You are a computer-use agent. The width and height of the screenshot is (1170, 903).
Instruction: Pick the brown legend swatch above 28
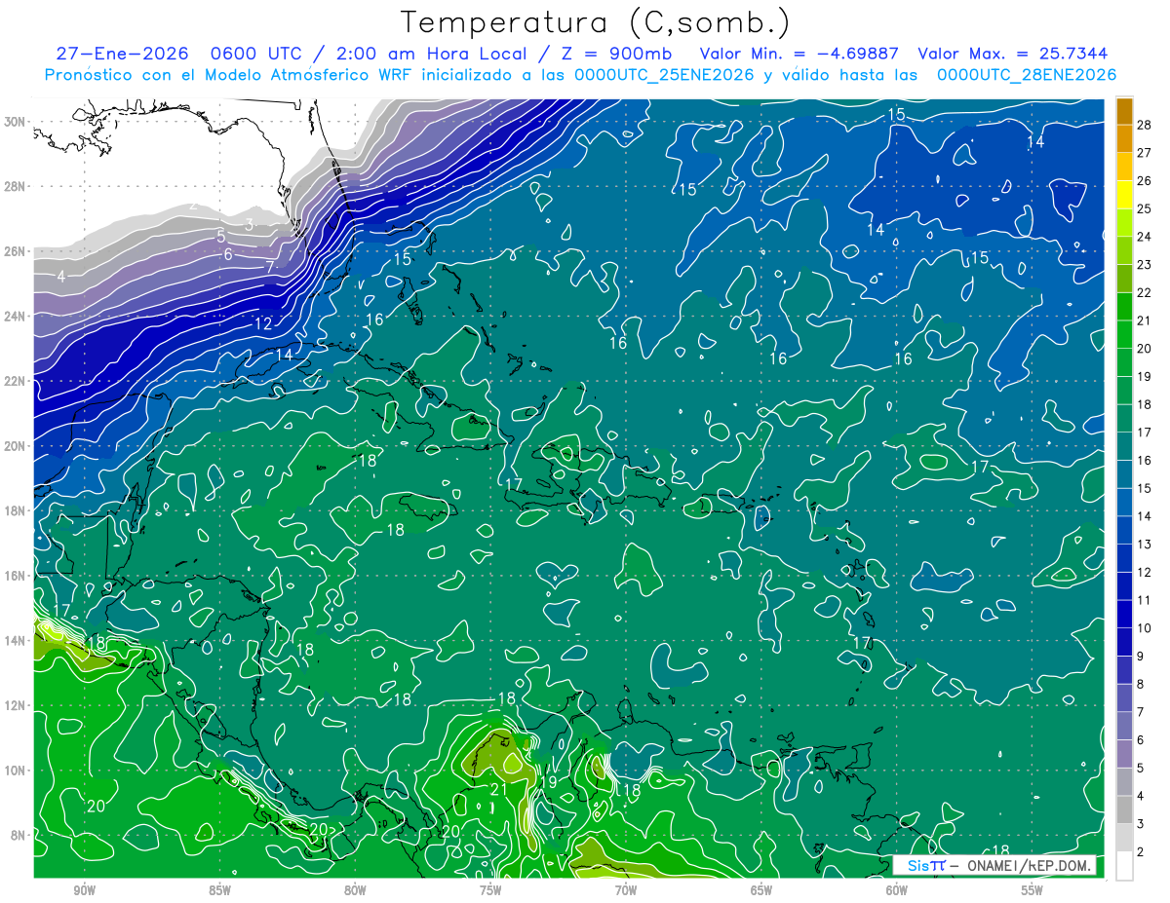1124,111
